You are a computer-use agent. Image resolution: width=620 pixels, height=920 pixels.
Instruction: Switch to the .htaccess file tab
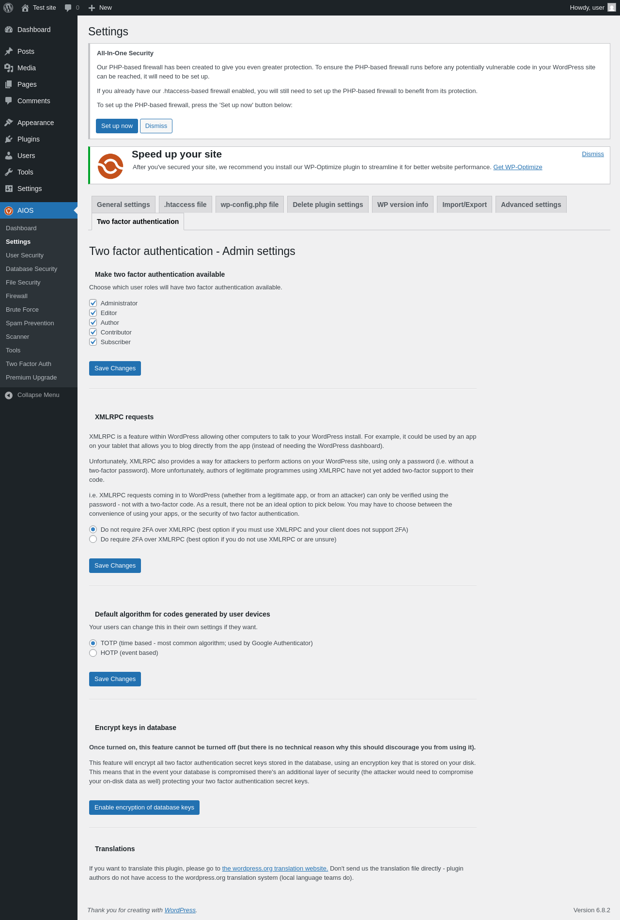[185, 205]
